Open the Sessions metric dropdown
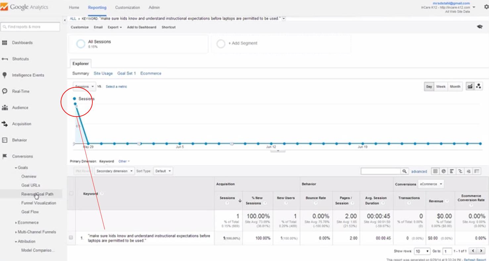This screenshot has height=261, width=489. click(x=84, y=87)
